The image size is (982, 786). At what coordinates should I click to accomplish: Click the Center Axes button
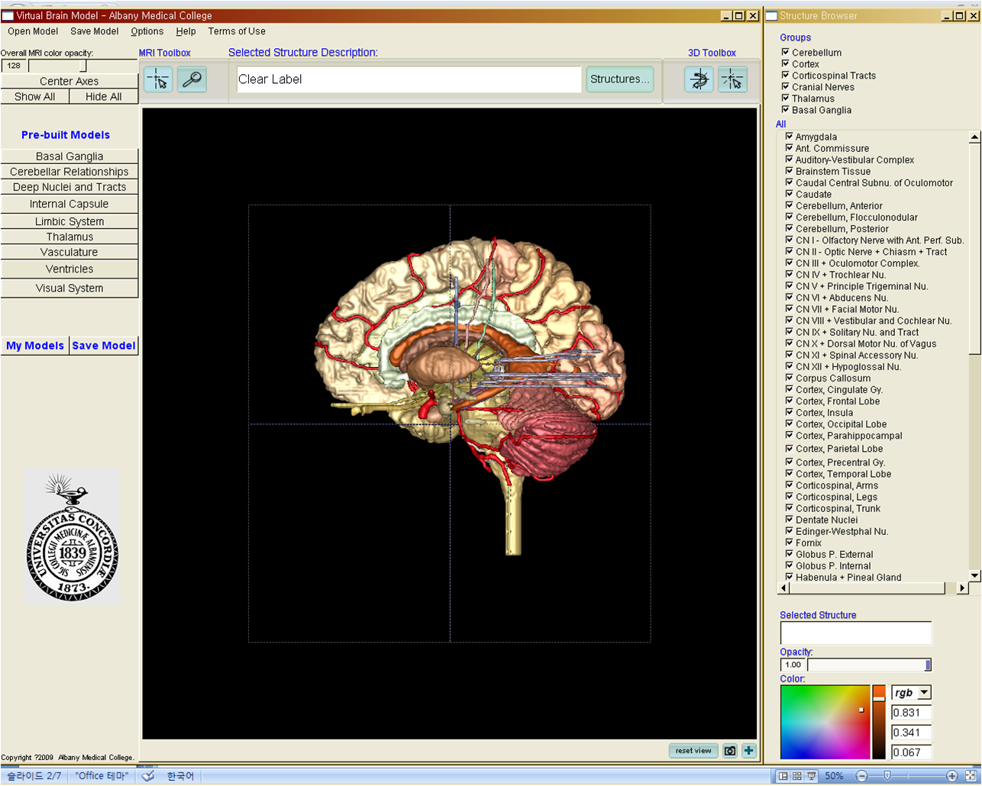point(69,81)
